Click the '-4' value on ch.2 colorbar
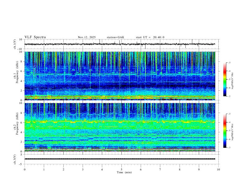Viewport: 246px width, 190px height. 229,122
